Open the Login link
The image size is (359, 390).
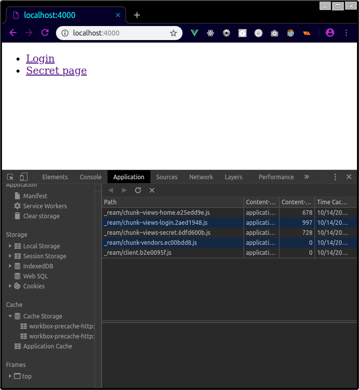tap(40, 59)
